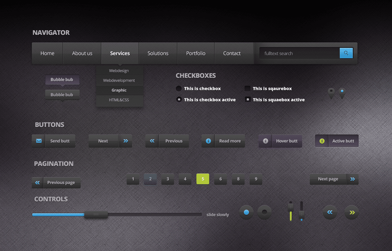This screenshot has height=251, width=392.
Task: Click the info icon on Read more button
Action: point(208,141)
